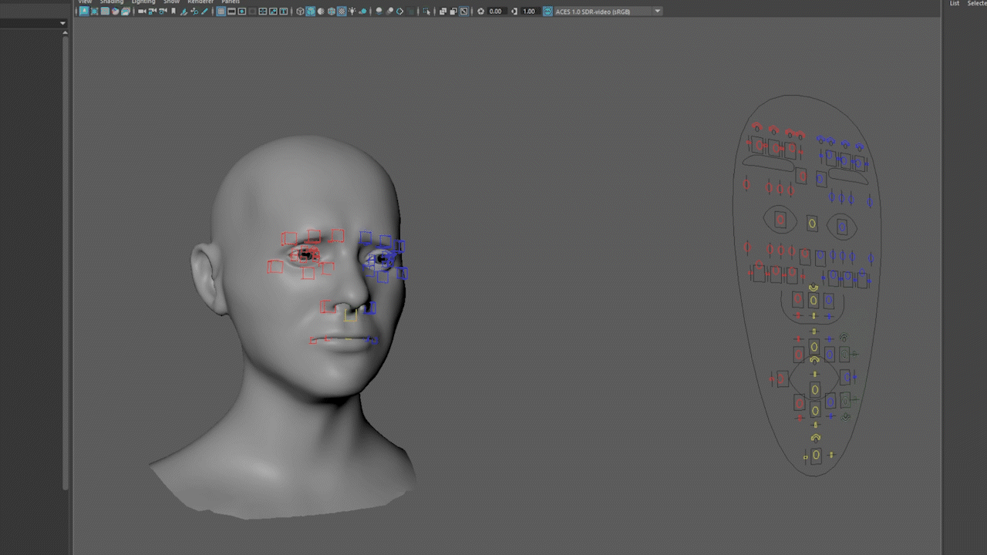Open the Lighting panel menu

point(143,2)
